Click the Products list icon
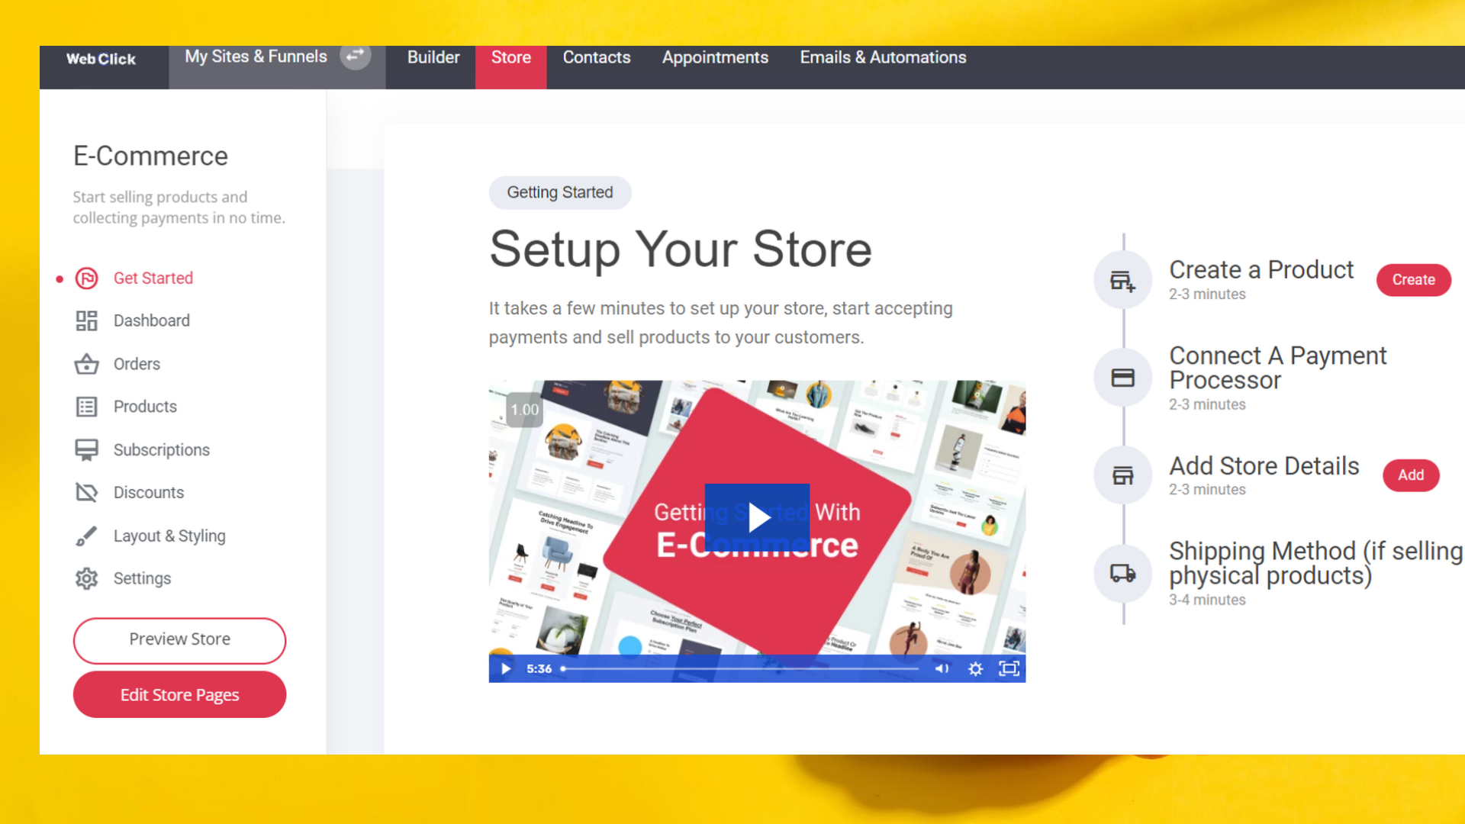This screenshot has height=824, width=1465. point(85,407)
